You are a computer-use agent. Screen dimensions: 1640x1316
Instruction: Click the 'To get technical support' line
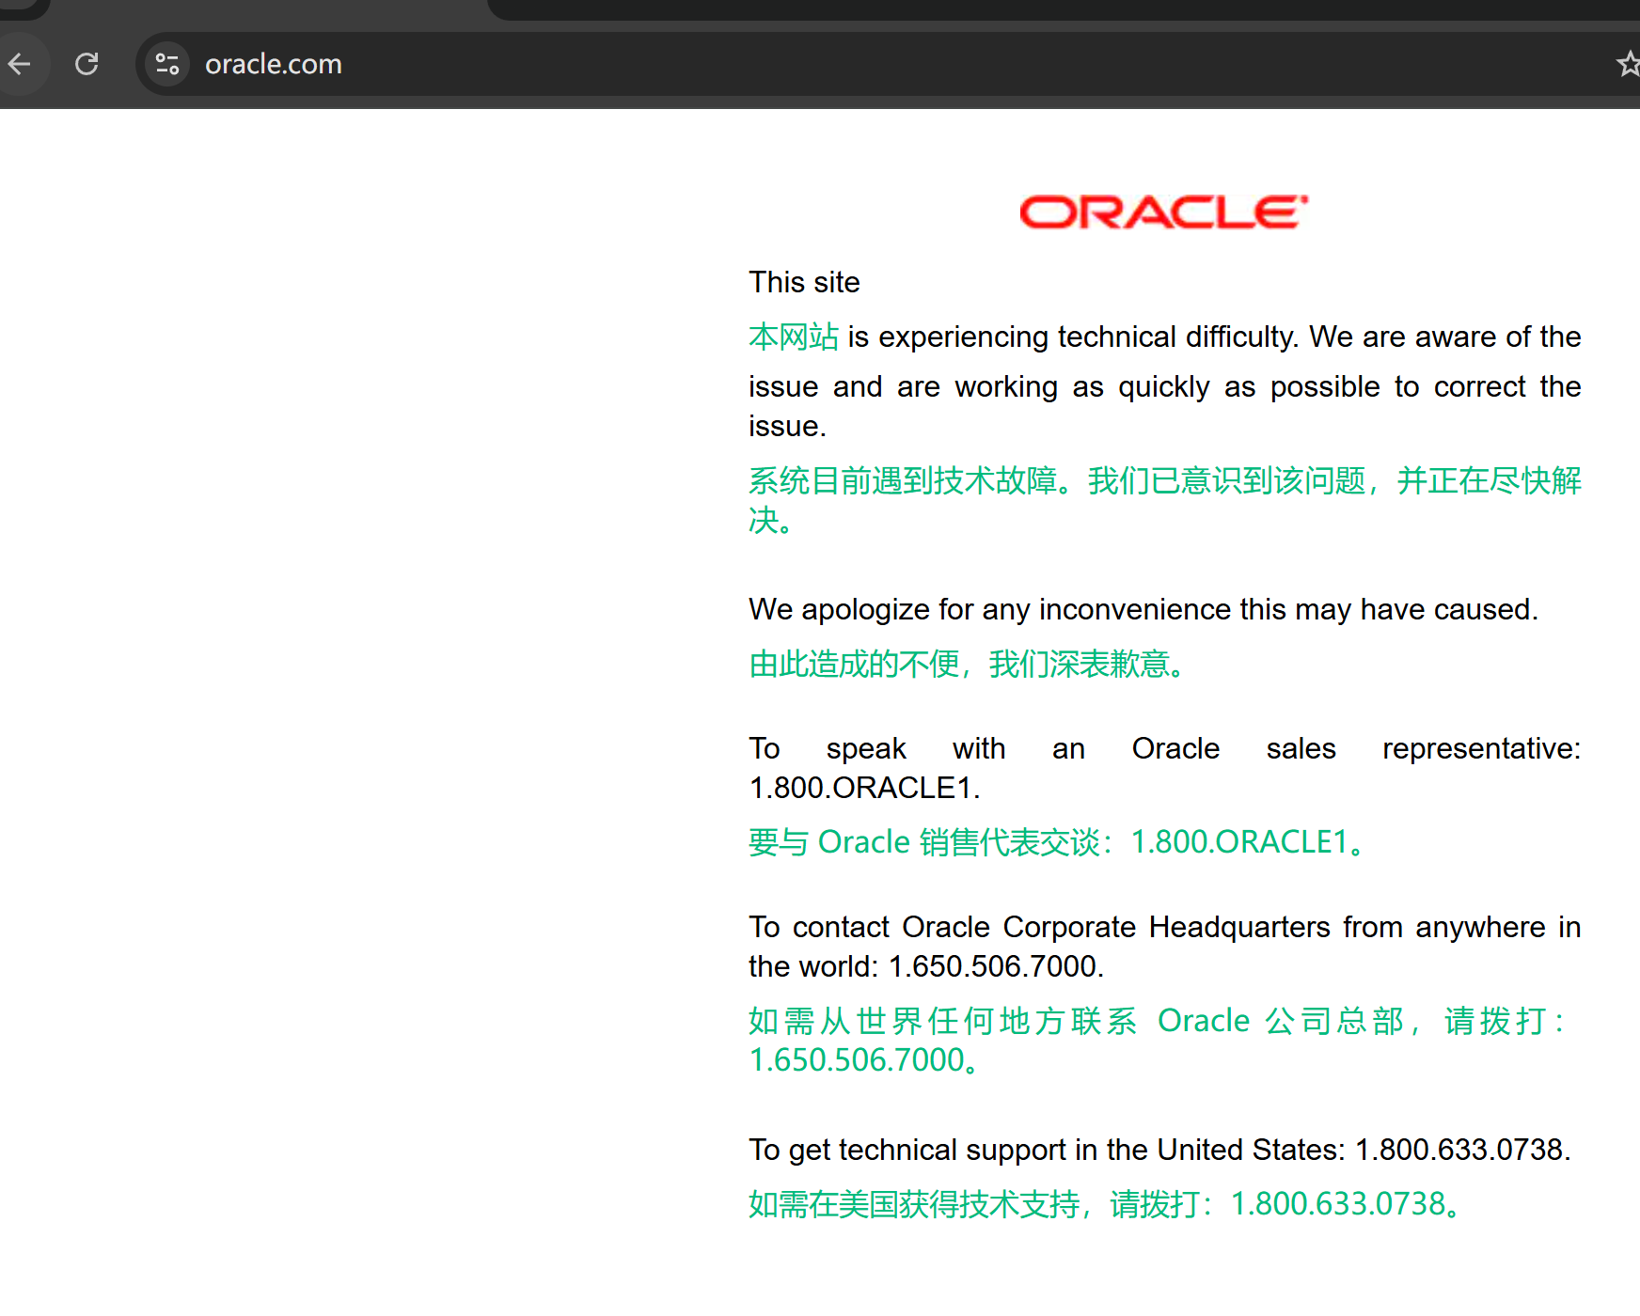(x=1160, y=1150)
